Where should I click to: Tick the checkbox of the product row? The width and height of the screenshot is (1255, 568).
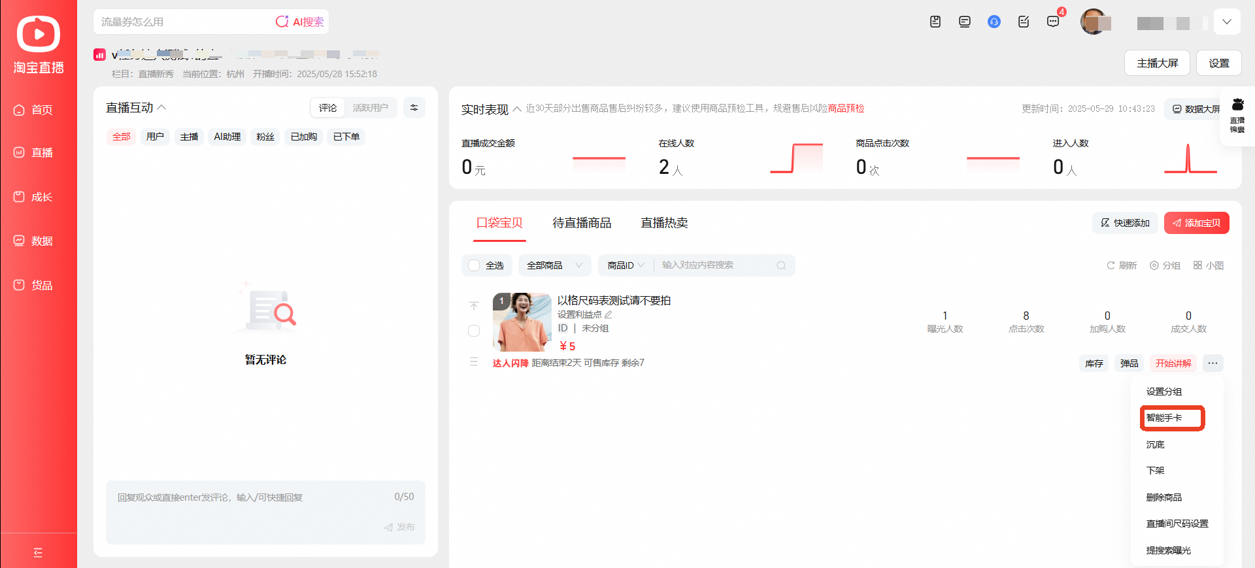click(475, 331)
